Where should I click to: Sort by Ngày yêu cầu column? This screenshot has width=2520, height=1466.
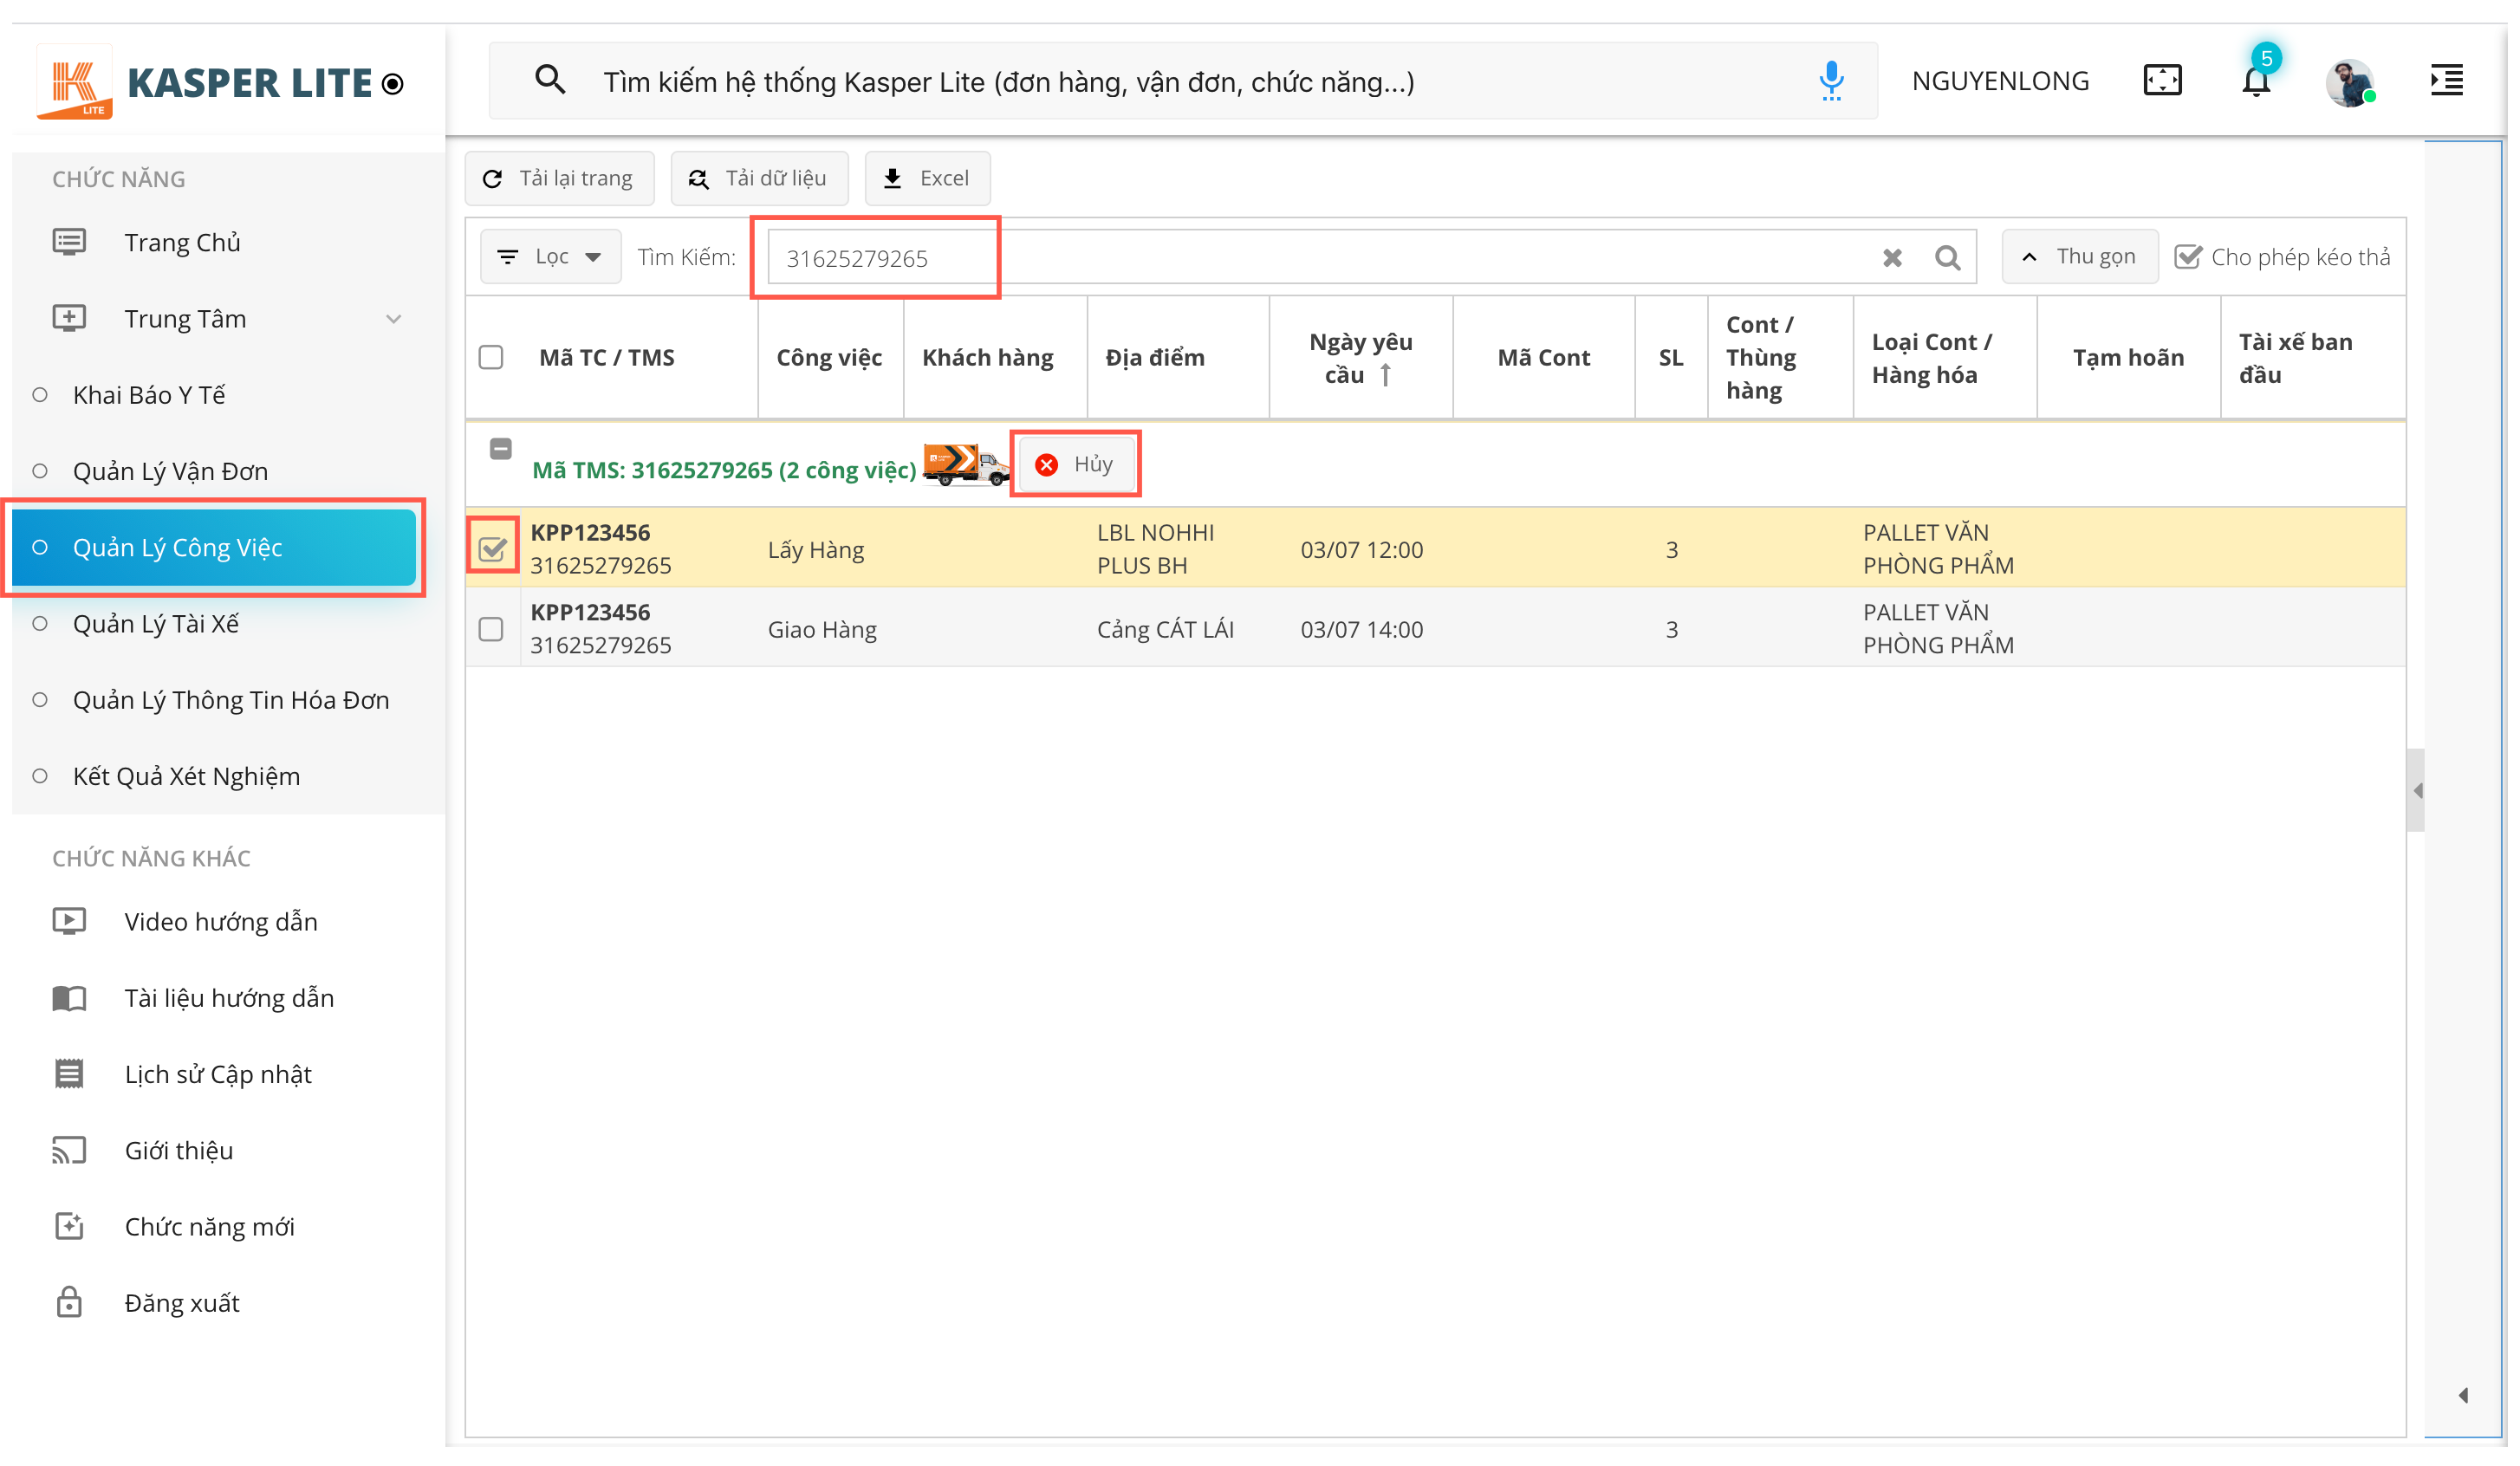tap(1360, 358)
